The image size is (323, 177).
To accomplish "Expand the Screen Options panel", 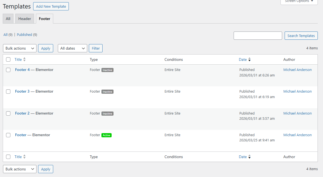I will click(299, 1).
